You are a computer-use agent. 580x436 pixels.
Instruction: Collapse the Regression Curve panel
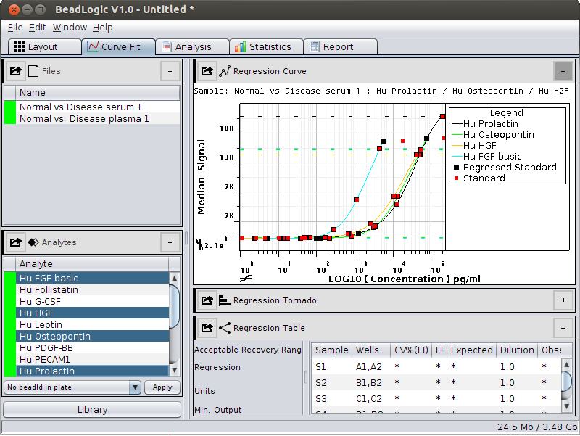563,71
